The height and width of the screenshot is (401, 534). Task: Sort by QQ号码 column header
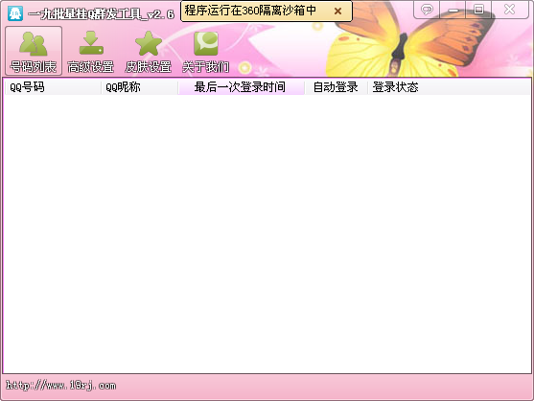point(53,87)
